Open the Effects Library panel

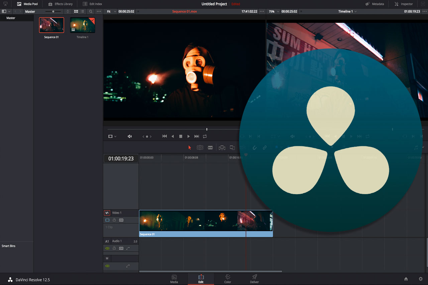tap(60, 4)
